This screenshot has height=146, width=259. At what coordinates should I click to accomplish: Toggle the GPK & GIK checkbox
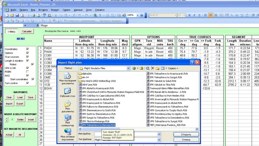[x=27, y=68]
